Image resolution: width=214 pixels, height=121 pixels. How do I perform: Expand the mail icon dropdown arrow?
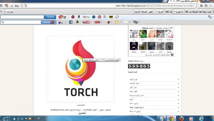[x=129, y=22]
